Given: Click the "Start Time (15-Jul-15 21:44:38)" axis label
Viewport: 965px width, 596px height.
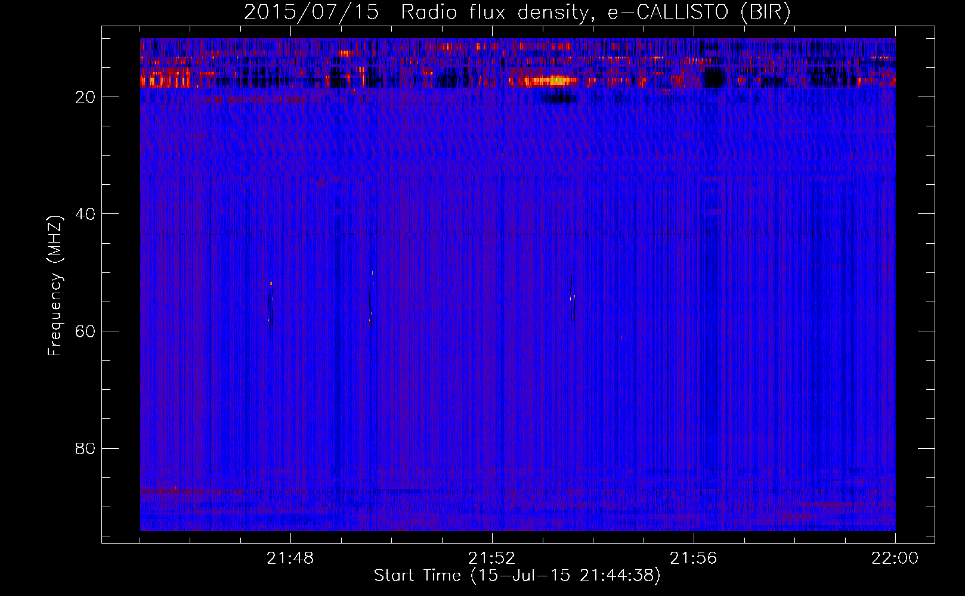Looking at the screenshot, I should [517, 576].
